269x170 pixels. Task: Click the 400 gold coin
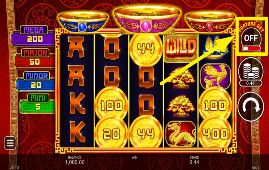click(x=215, y=133)
